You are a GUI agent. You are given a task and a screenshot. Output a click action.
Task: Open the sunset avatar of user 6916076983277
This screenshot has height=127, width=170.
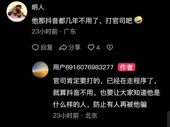(x=40, y=70)
